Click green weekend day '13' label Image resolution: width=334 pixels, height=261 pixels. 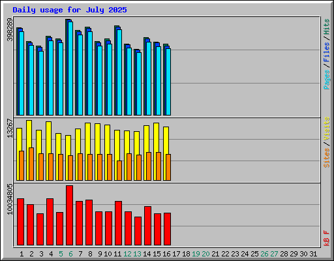(x=137, y=254)
